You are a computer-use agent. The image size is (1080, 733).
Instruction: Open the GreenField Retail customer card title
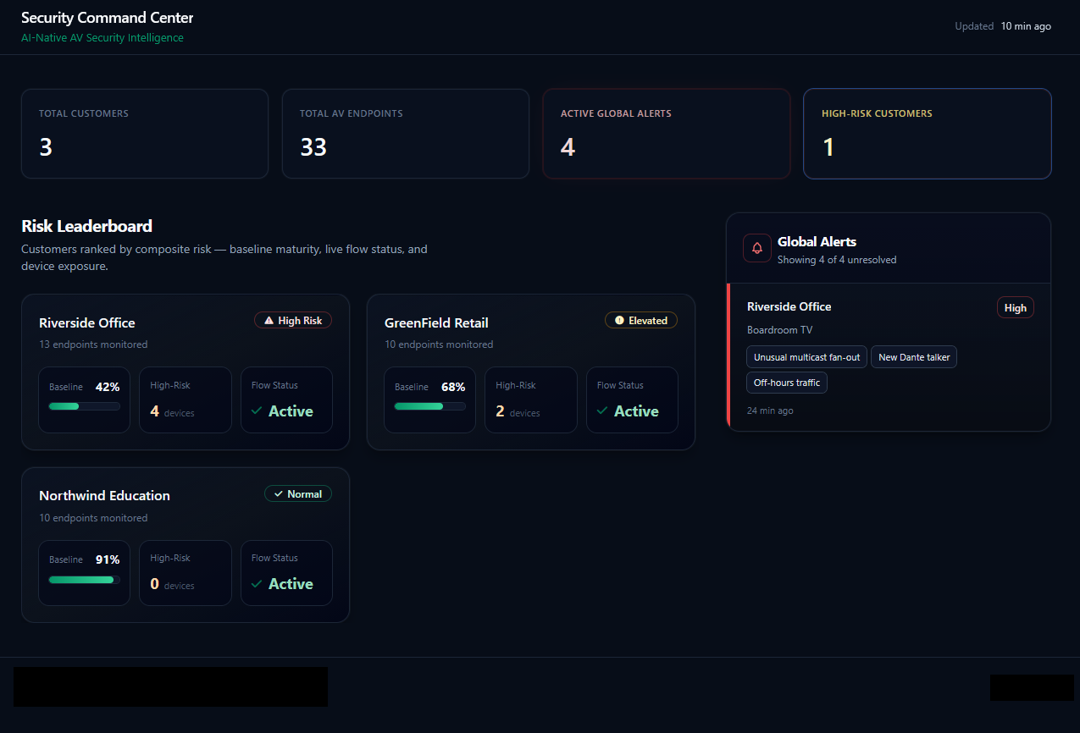pos(436,322)
